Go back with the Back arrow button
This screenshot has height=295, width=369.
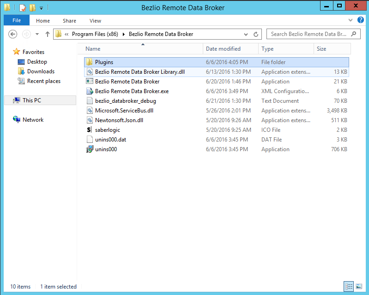point(13,34)
